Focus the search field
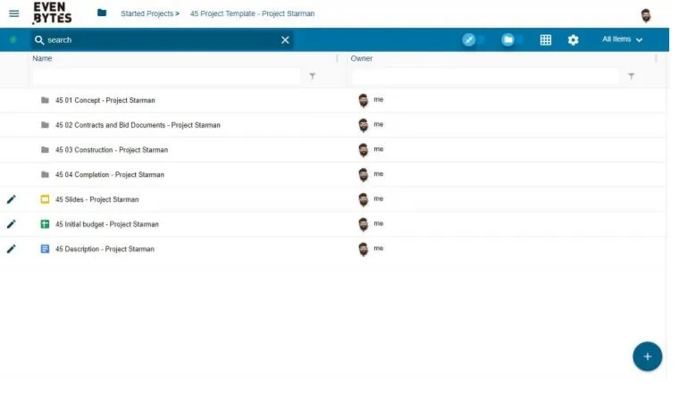678x393 pixels. point(163,40)
